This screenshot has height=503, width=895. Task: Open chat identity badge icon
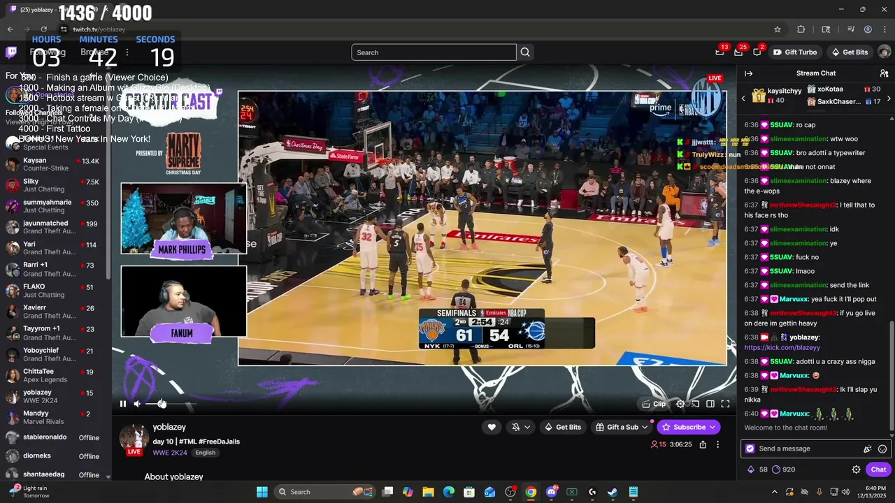(x=750, y=449)
